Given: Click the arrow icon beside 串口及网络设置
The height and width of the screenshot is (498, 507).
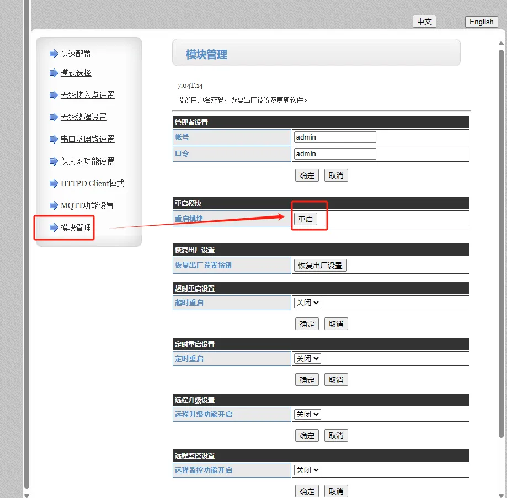Looking at the screenshot, I should pos(54,139).
